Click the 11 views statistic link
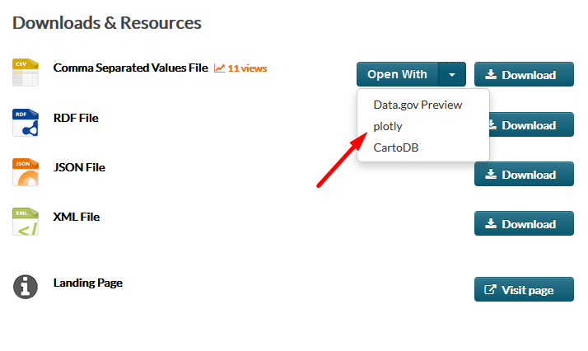Viewport: 588px width, 351px height. pyautogui.click(x=240, y=68)
